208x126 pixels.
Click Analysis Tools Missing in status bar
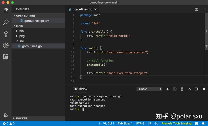pyautogui.click(x=176, y=123)
